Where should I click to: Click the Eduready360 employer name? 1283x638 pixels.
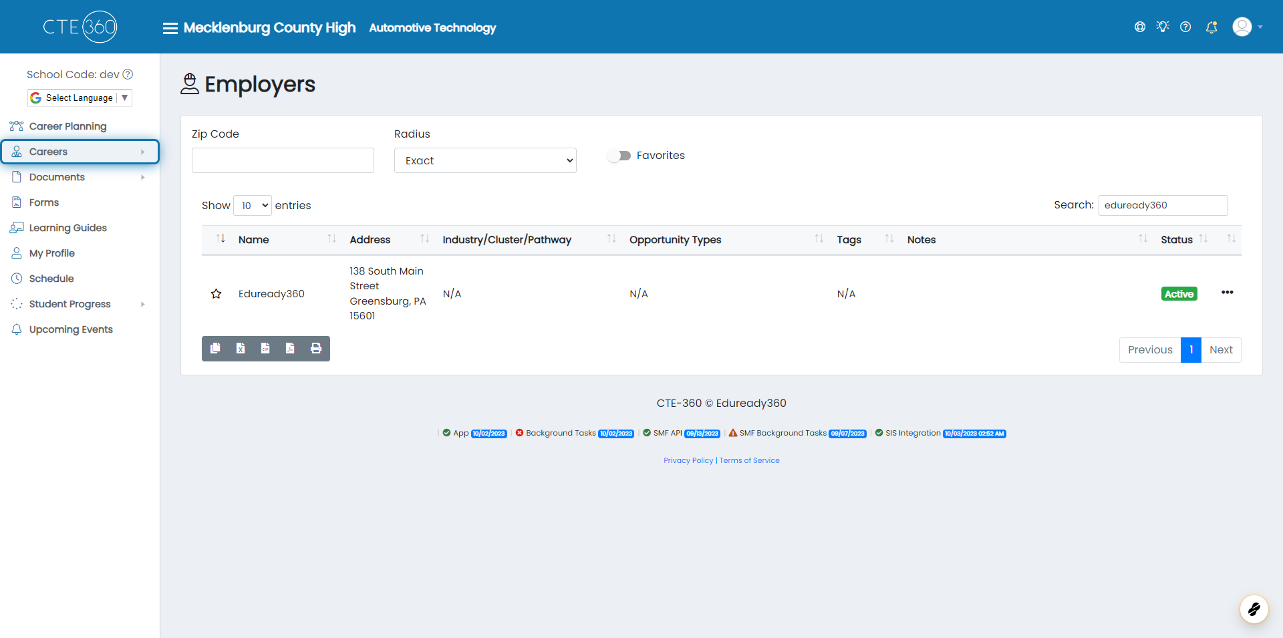click(x=271, y=294)
